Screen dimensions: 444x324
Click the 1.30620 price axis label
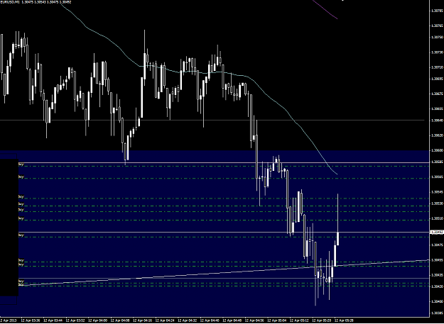437,135
